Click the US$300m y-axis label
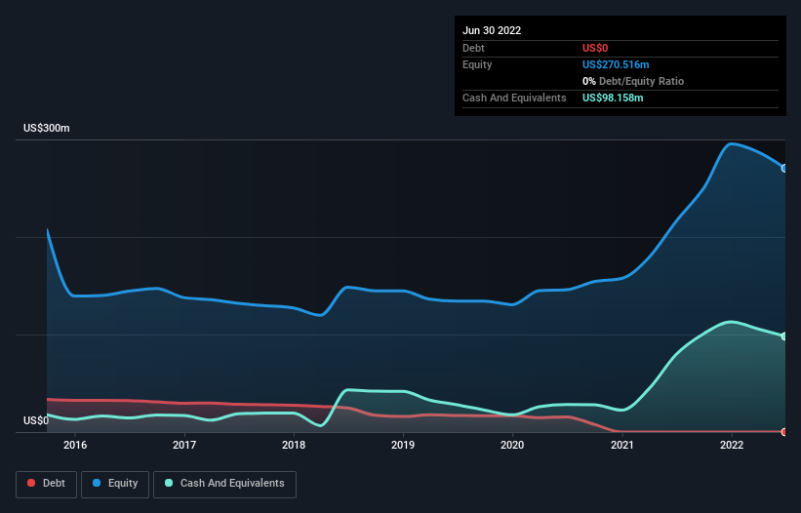This screenshot has width=801, height=513. point(47,128)
